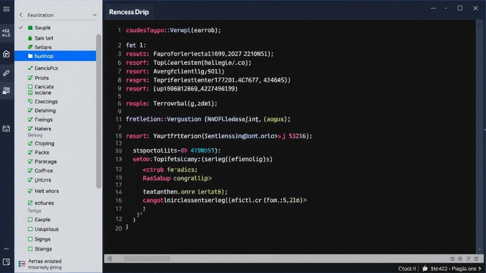The height and width of the screenshot is (273, 486).
Task: Select the list icon at bottom right
Action: [x=476, y=259]
